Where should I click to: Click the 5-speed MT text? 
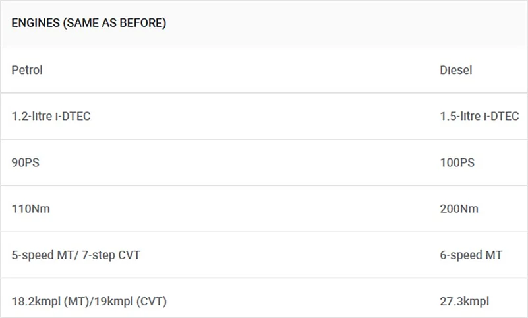point(41,255)
